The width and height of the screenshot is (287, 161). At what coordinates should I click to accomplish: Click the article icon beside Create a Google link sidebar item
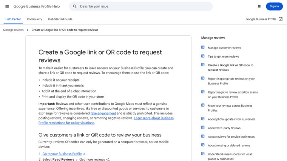point(203,65)
